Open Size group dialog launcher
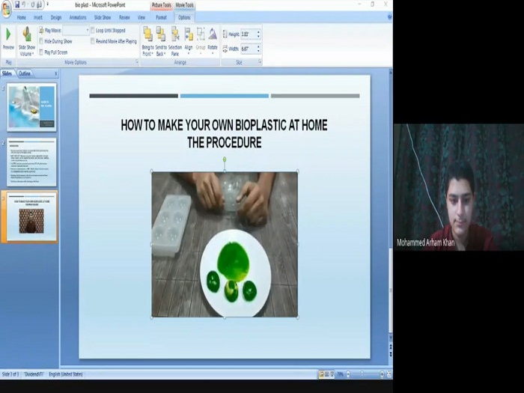This screenshot has height=393, width=524. pyautogui.click(x=260, y=62)
